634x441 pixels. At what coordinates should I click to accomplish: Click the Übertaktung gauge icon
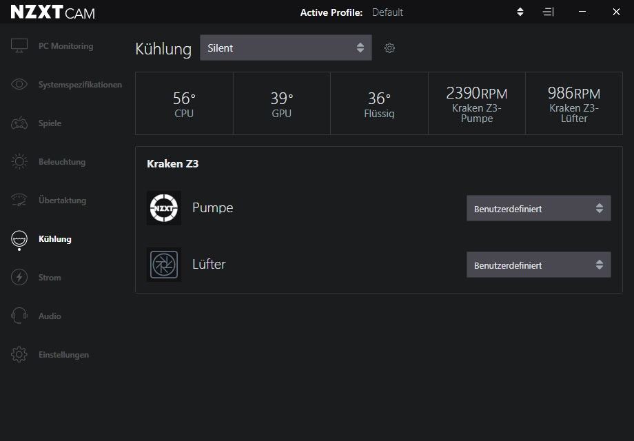19,200
